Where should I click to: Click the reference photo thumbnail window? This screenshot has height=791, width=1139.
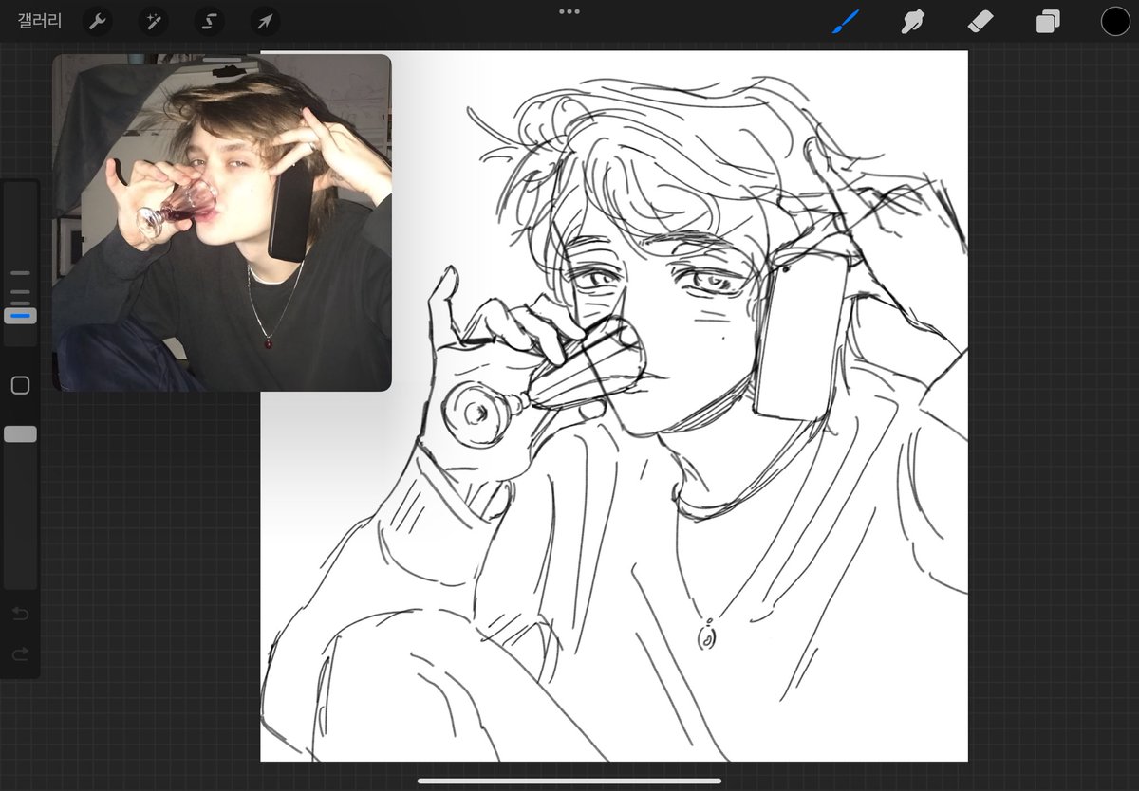click(x=222, y=223)
